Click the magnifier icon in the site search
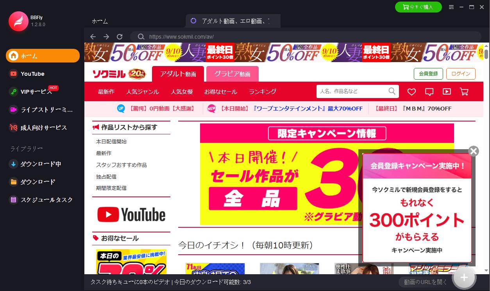The height and width of the screenshot is (291, 490). tap(392, 91)
